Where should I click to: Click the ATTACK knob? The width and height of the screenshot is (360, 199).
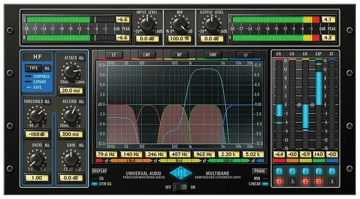click(x=71, y=72)
